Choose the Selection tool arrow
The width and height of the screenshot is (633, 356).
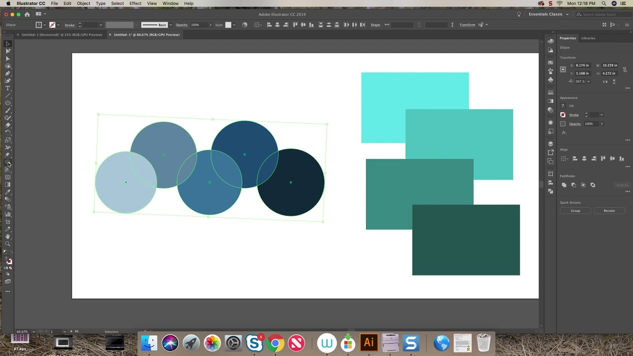pyautogui.click(x=7, y=44)
